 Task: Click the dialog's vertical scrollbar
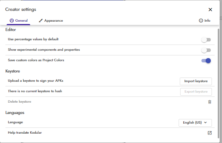click(219, 84)
